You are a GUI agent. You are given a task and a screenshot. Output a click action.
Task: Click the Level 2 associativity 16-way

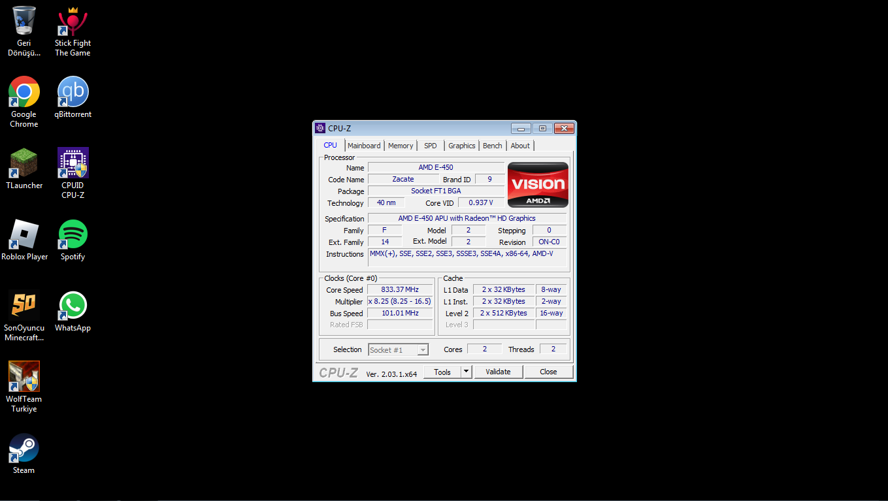click(551, 313)
